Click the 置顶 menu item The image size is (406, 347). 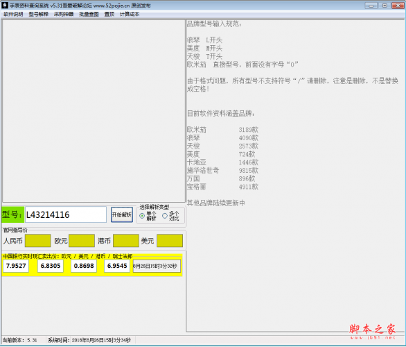coord(109,15)
